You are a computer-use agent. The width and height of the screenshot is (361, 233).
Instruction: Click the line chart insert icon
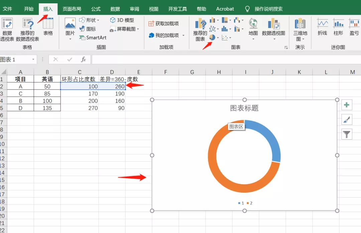[212, 29]
